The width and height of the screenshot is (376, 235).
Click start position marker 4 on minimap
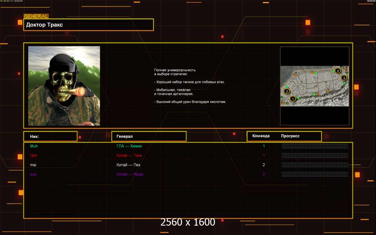338,70
